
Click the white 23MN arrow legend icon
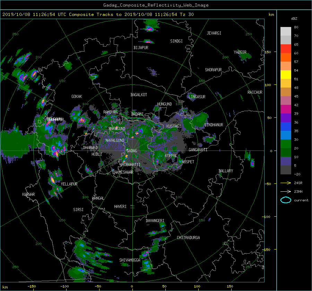click(x=286, y=191)
